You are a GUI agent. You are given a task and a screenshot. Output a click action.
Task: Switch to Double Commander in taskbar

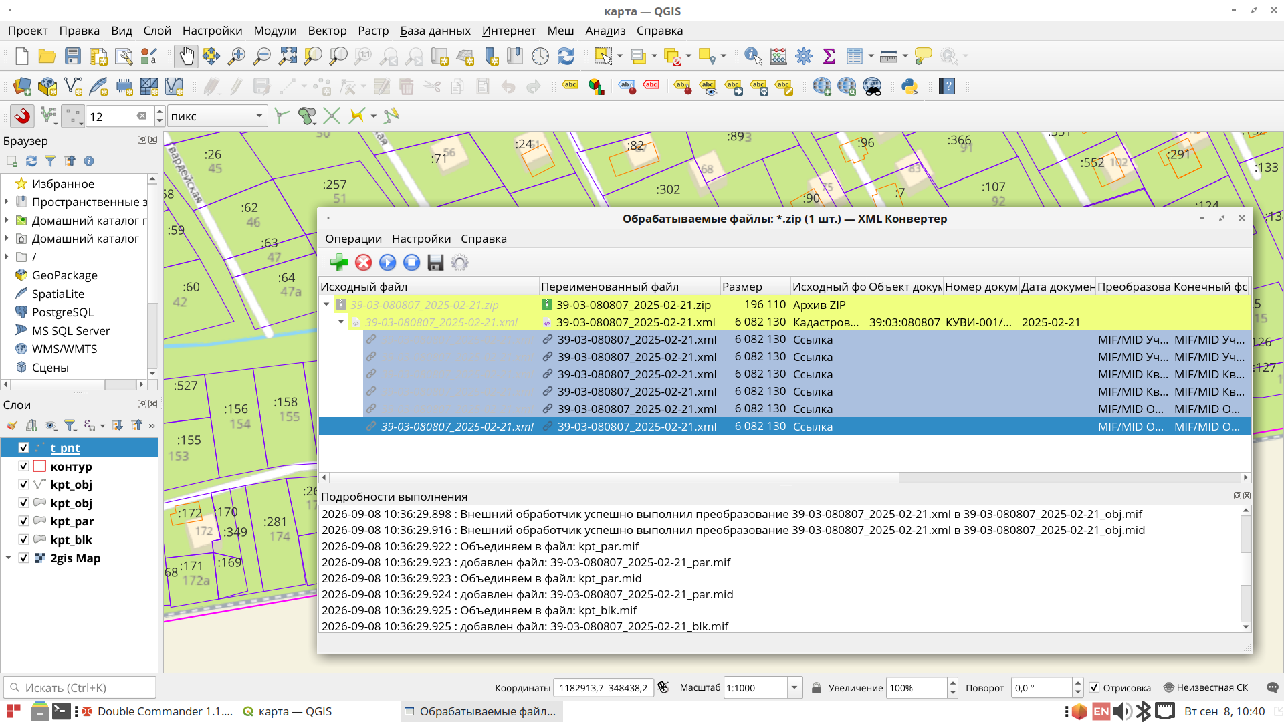158,711
